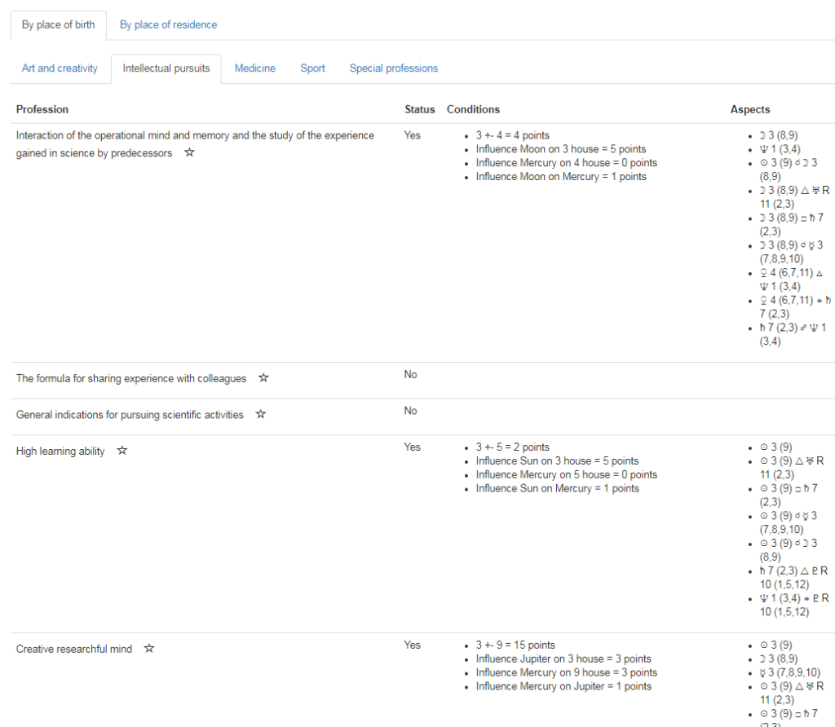Click the High learning ability profession name
The image size is (835, 727).
[x=60, y=452]
